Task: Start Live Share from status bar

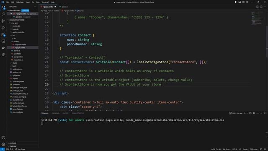Action: [20, 149]
